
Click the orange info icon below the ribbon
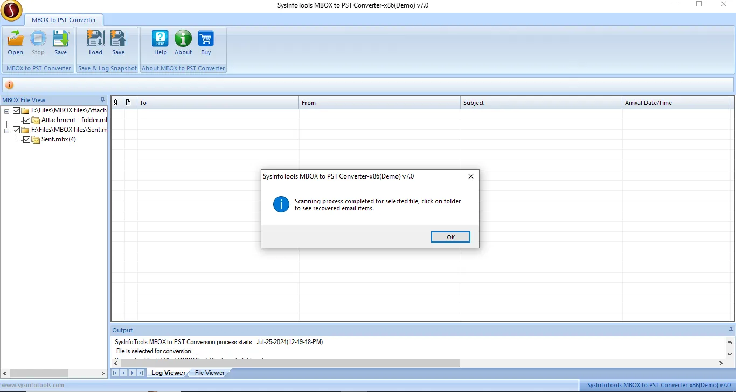point(9,85)
